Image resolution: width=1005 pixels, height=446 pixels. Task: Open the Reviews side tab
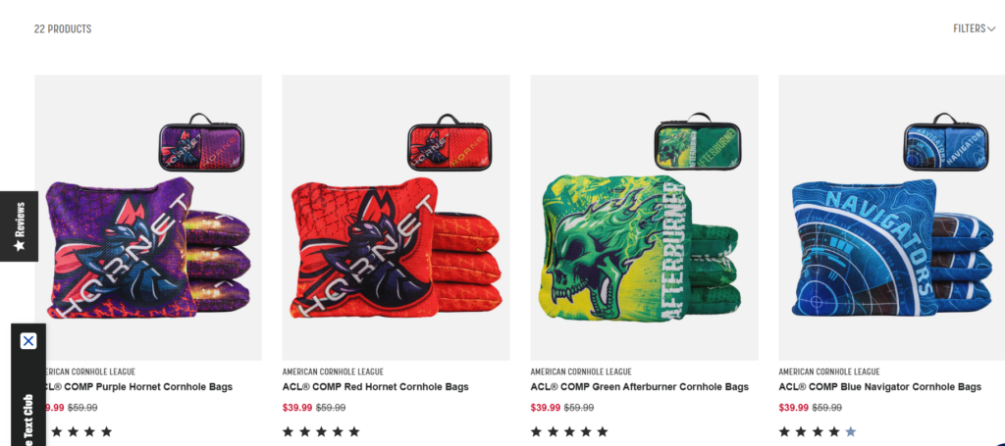[19, 226]
